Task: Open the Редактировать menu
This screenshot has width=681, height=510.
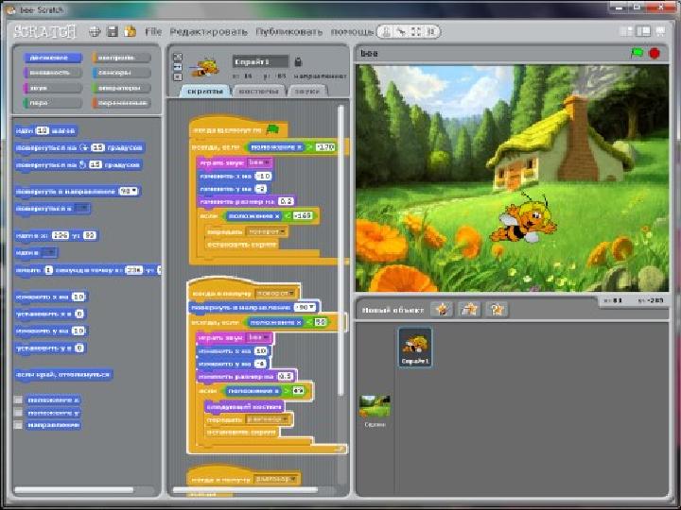Action: pos(208,32)
